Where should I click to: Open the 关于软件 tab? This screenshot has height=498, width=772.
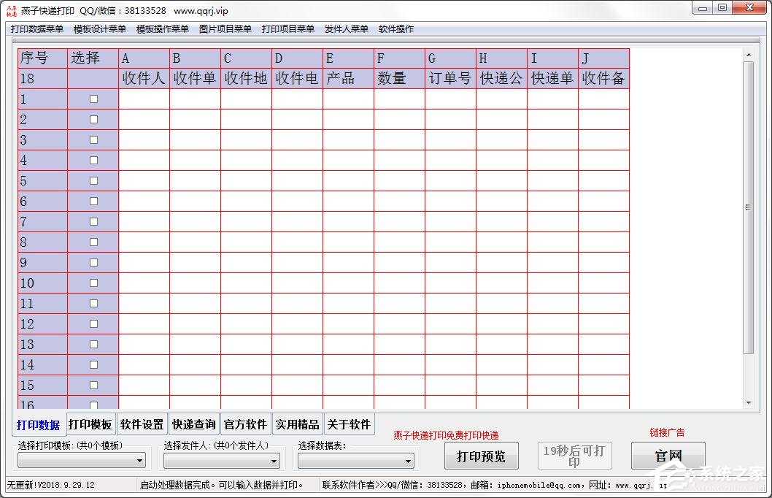349,424
